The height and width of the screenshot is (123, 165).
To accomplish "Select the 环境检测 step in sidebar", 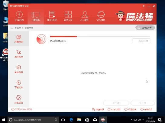I will pyautogui.click(x=19, y=39).
